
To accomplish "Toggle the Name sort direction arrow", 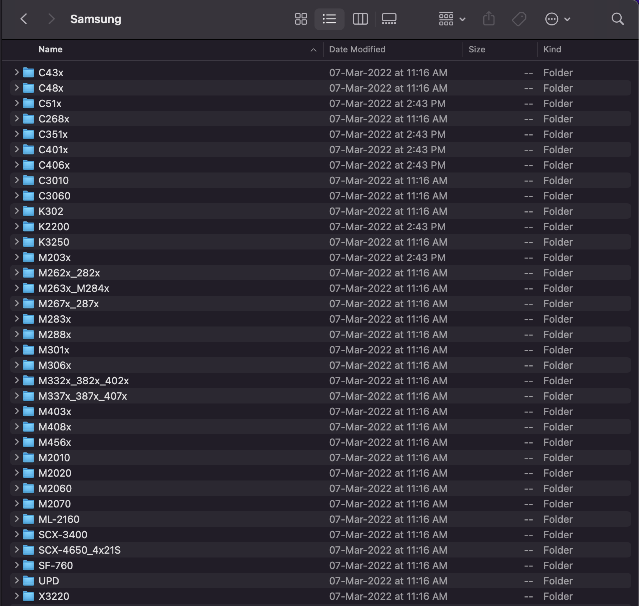I will [x=313, y=50].
